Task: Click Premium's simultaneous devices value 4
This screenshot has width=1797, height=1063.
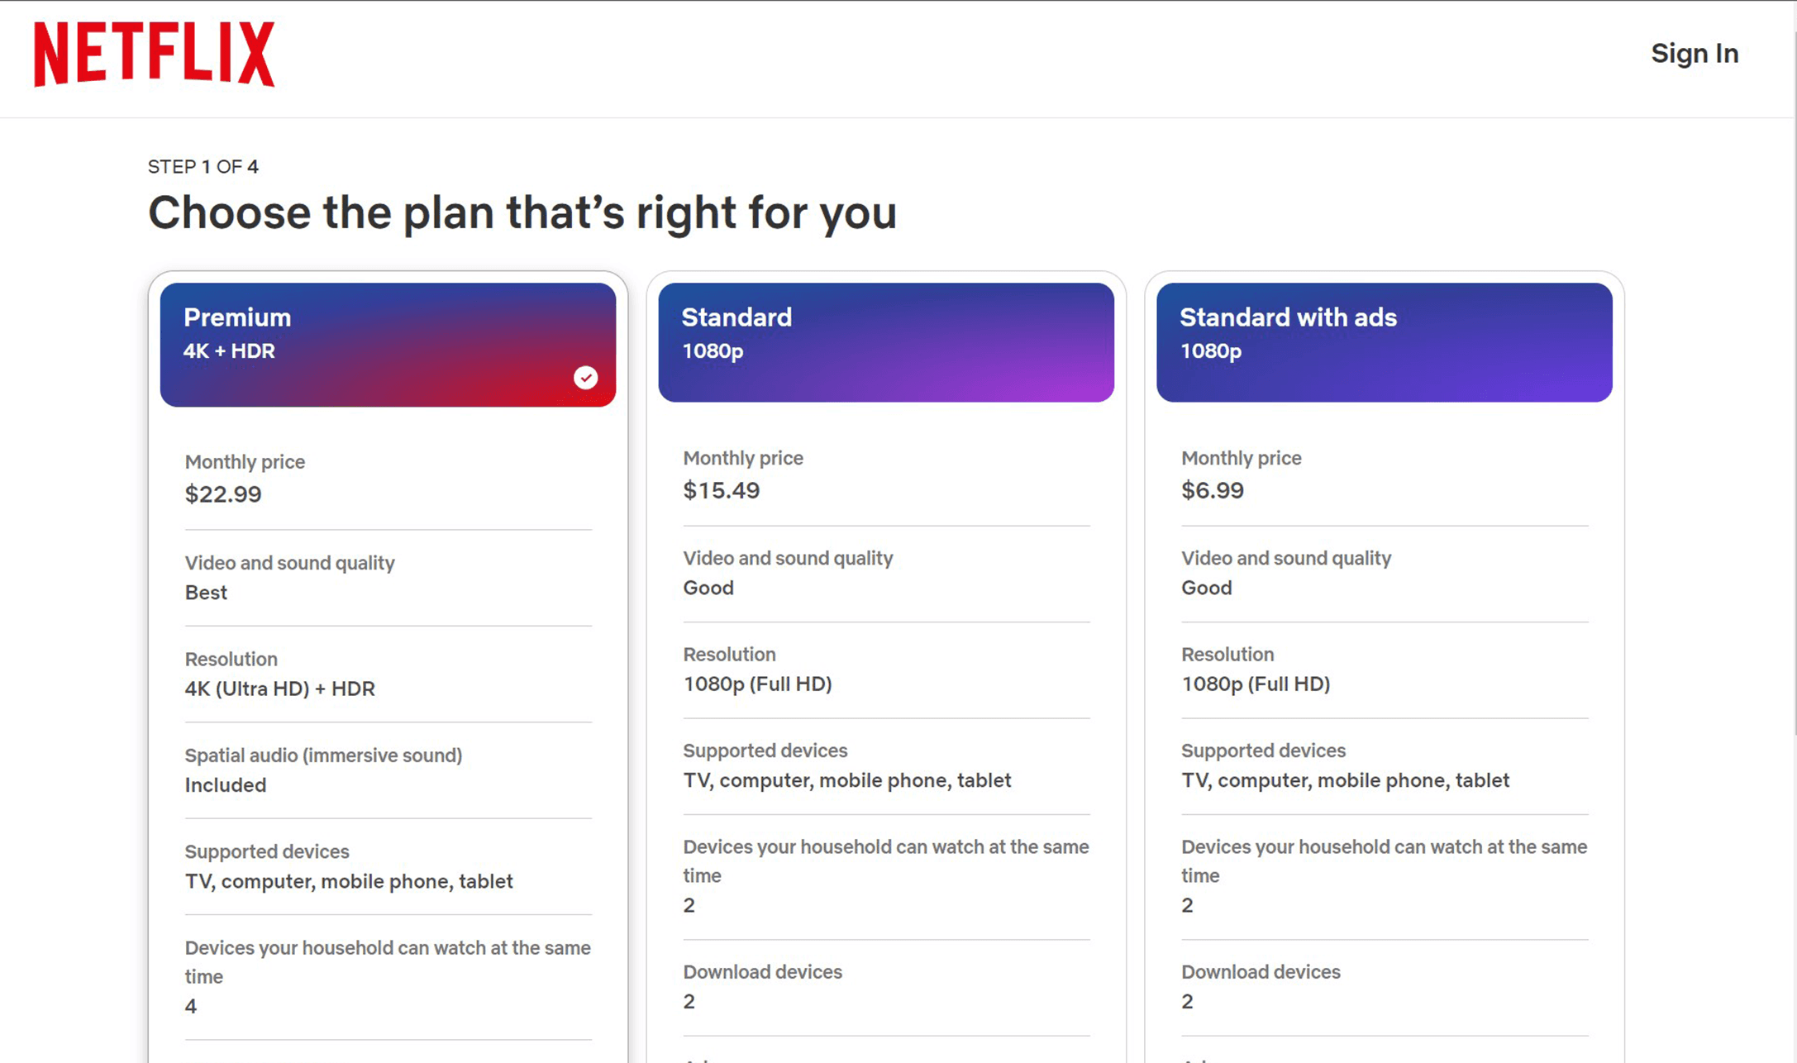Action: 191,1006
